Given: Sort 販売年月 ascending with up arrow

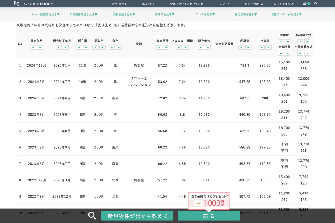Looking at the screenshot, I should (33, 48).
